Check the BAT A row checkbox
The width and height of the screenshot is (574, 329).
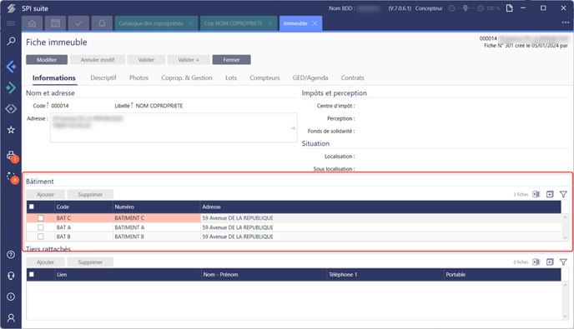click(x=41, y=227)
